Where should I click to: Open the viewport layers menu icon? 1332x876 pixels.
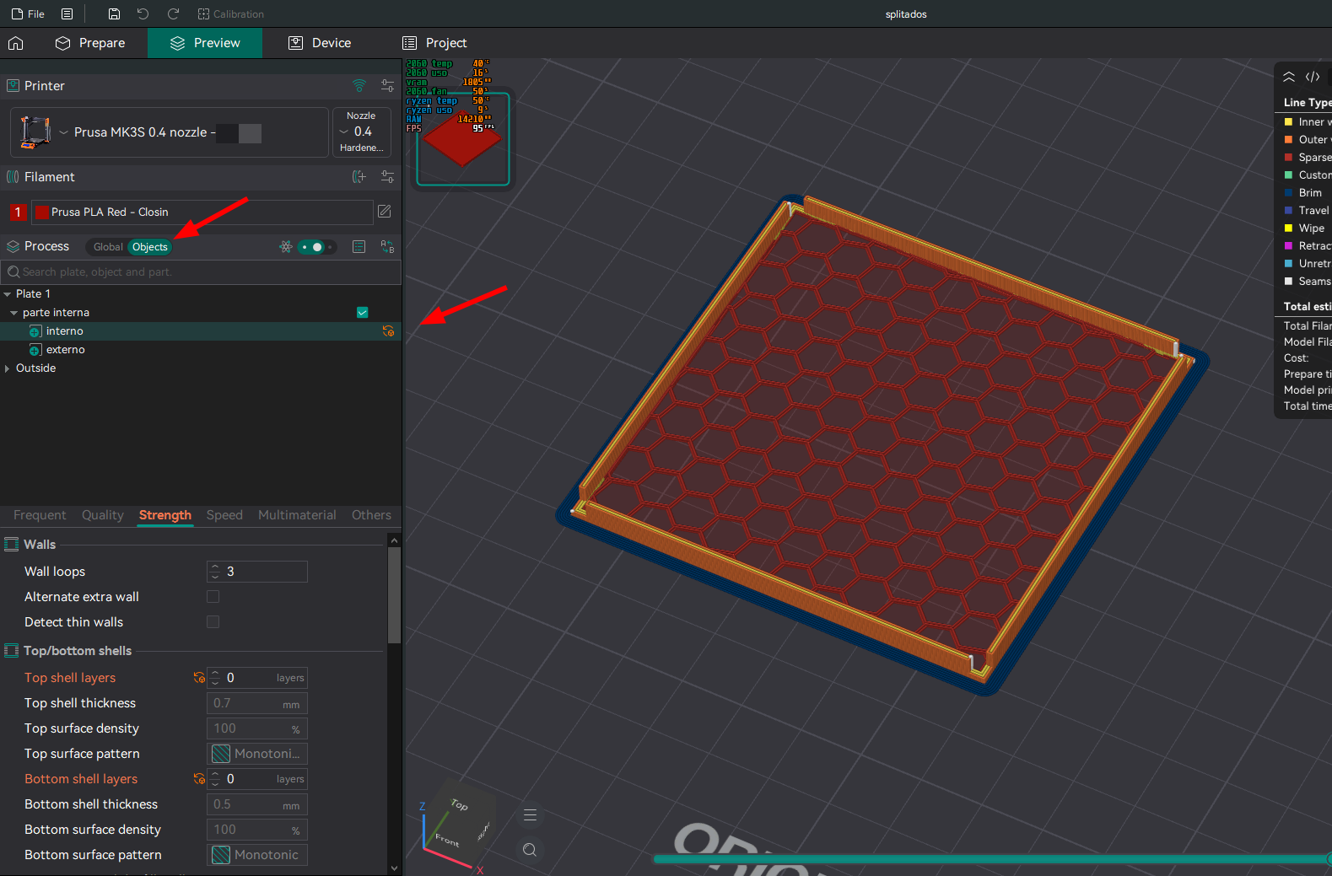[x=530, y=815]
